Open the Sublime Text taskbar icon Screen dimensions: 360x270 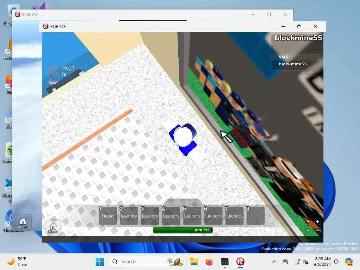click(225, 262)
